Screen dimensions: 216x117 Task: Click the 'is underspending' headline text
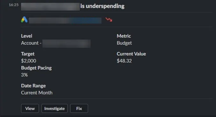(x=102, y=6)
